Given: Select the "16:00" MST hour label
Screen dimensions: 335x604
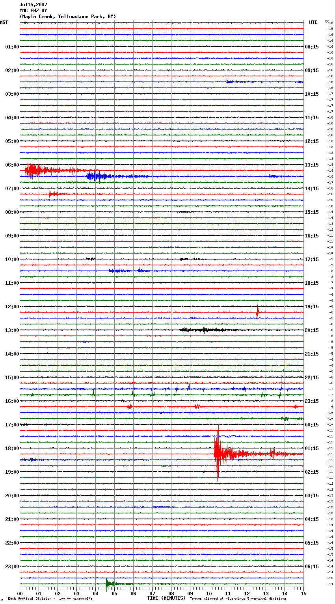Looking at the screenshot, I should 12,401.
